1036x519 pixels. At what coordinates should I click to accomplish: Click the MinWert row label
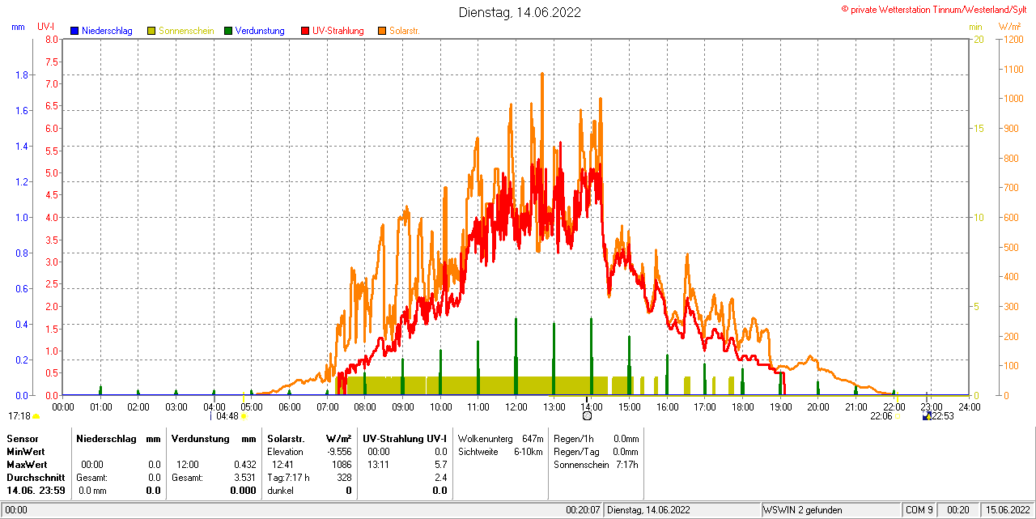click(26, 451)
